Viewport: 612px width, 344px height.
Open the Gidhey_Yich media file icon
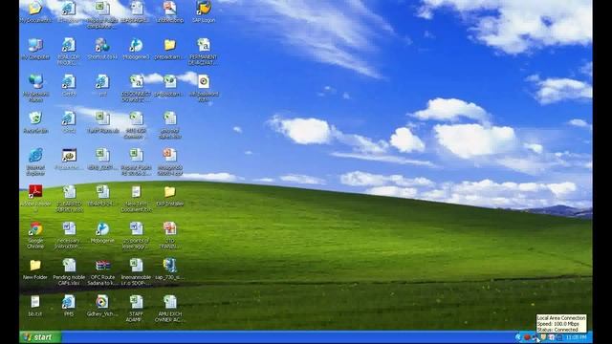pyautogui.click(x=102, y=302)
